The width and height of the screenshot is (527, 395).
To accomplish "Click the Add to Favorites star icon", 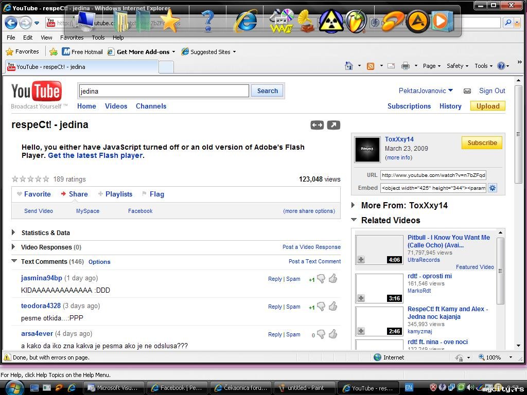I will (x=54, y=52).
